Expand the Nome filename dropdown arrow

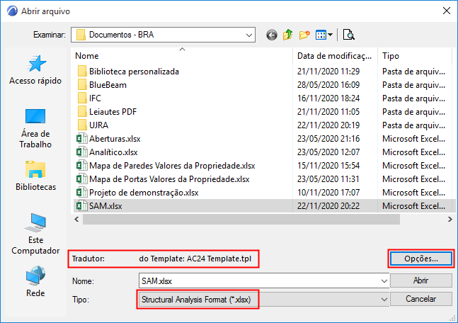[384, 281]
